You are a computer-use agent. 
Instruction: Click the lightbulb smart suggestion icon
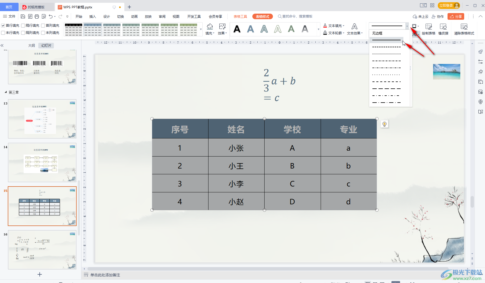click(385, 124)
